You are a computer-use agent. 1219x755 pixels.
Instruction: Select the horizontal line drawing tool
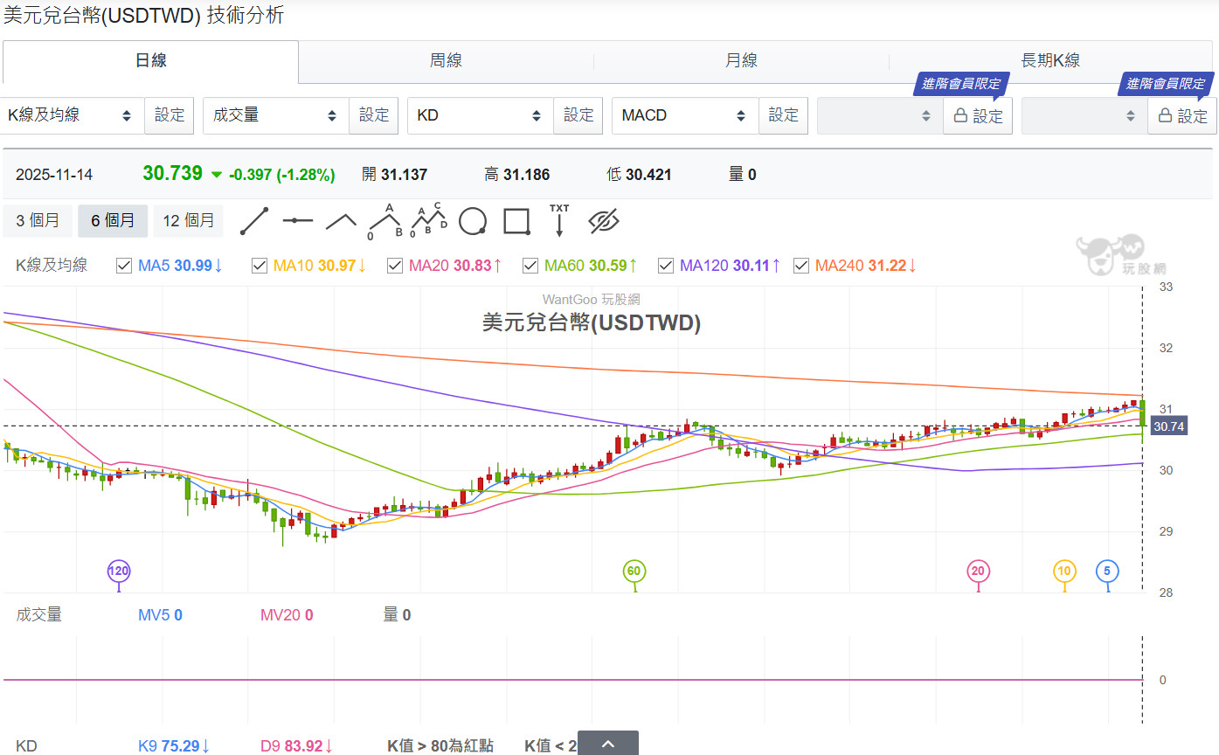point(298,221)
